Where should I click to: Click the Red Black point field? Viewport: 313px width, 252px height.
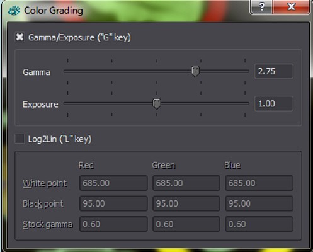(113, 203)
